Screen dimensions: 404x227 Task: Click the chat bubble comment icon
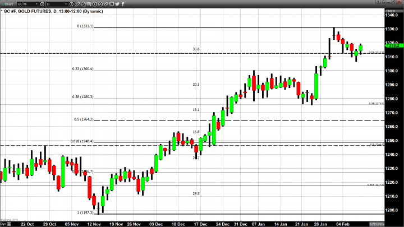[x=112, y=4]
